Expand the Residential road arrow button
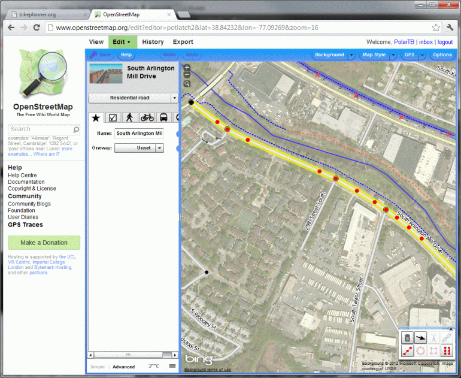 point(175,98)
